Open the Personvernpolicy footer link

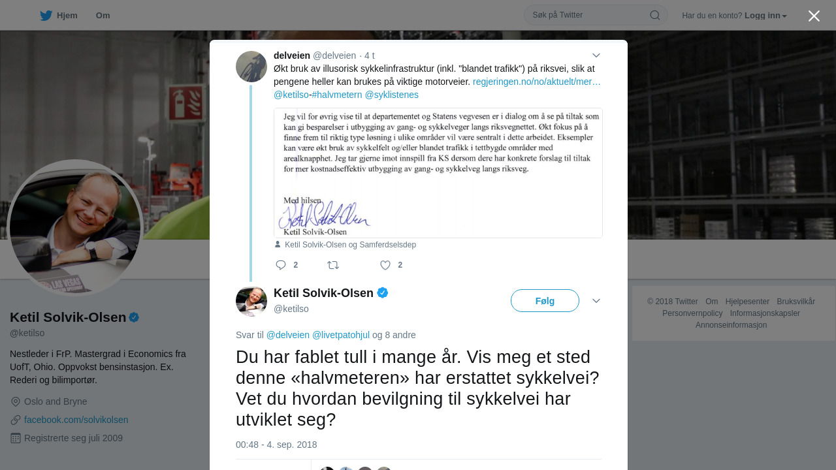pyautogui.click(x=692, y=313)
